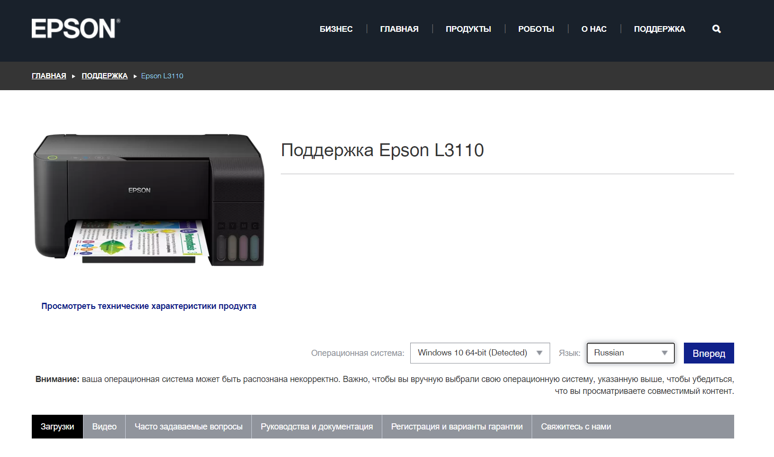This screenshot has width=774, height=457.
Task: Click the Поддержка Epson L3110 heading
Action: 382,150
